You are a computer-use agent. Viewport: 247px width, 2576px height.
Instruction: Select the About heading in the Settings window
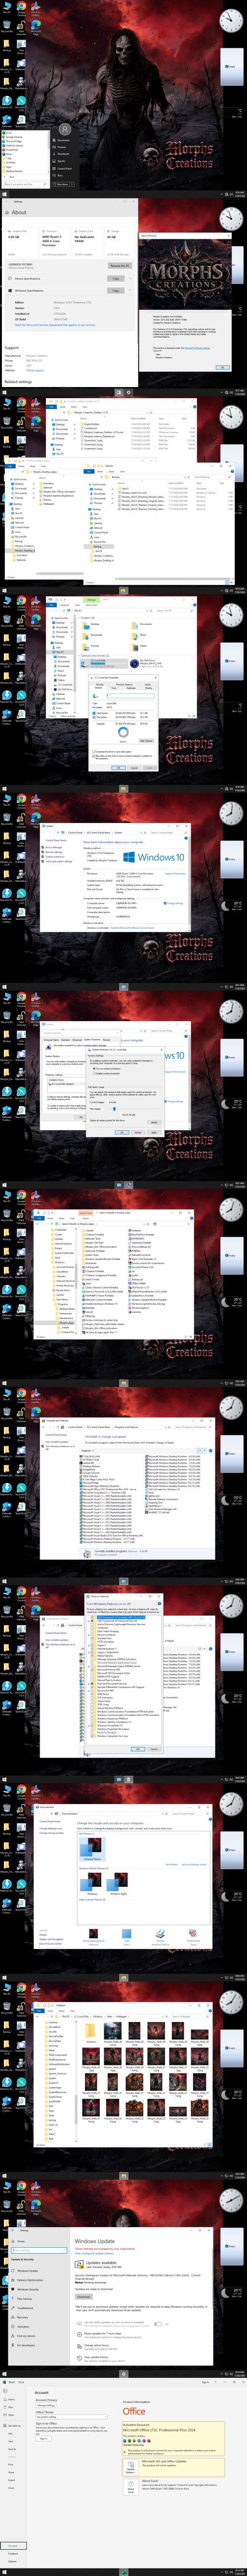click(x=19, y=212)
